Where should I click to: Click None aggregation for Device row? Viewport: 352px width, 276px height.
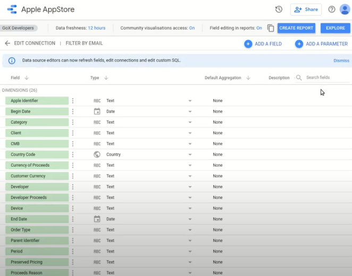point(217,208)
